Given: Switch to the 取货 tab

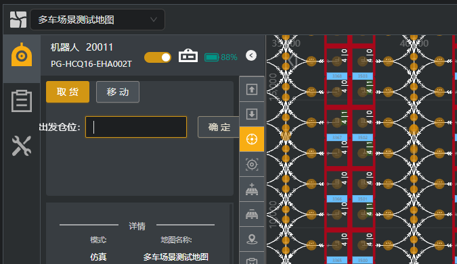Looking at the screenshot, I should [x=68, y=92].
